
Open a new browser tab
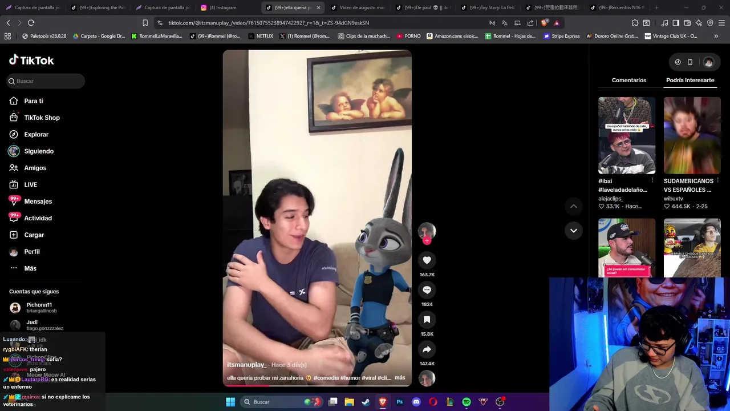tap(656, 7)
